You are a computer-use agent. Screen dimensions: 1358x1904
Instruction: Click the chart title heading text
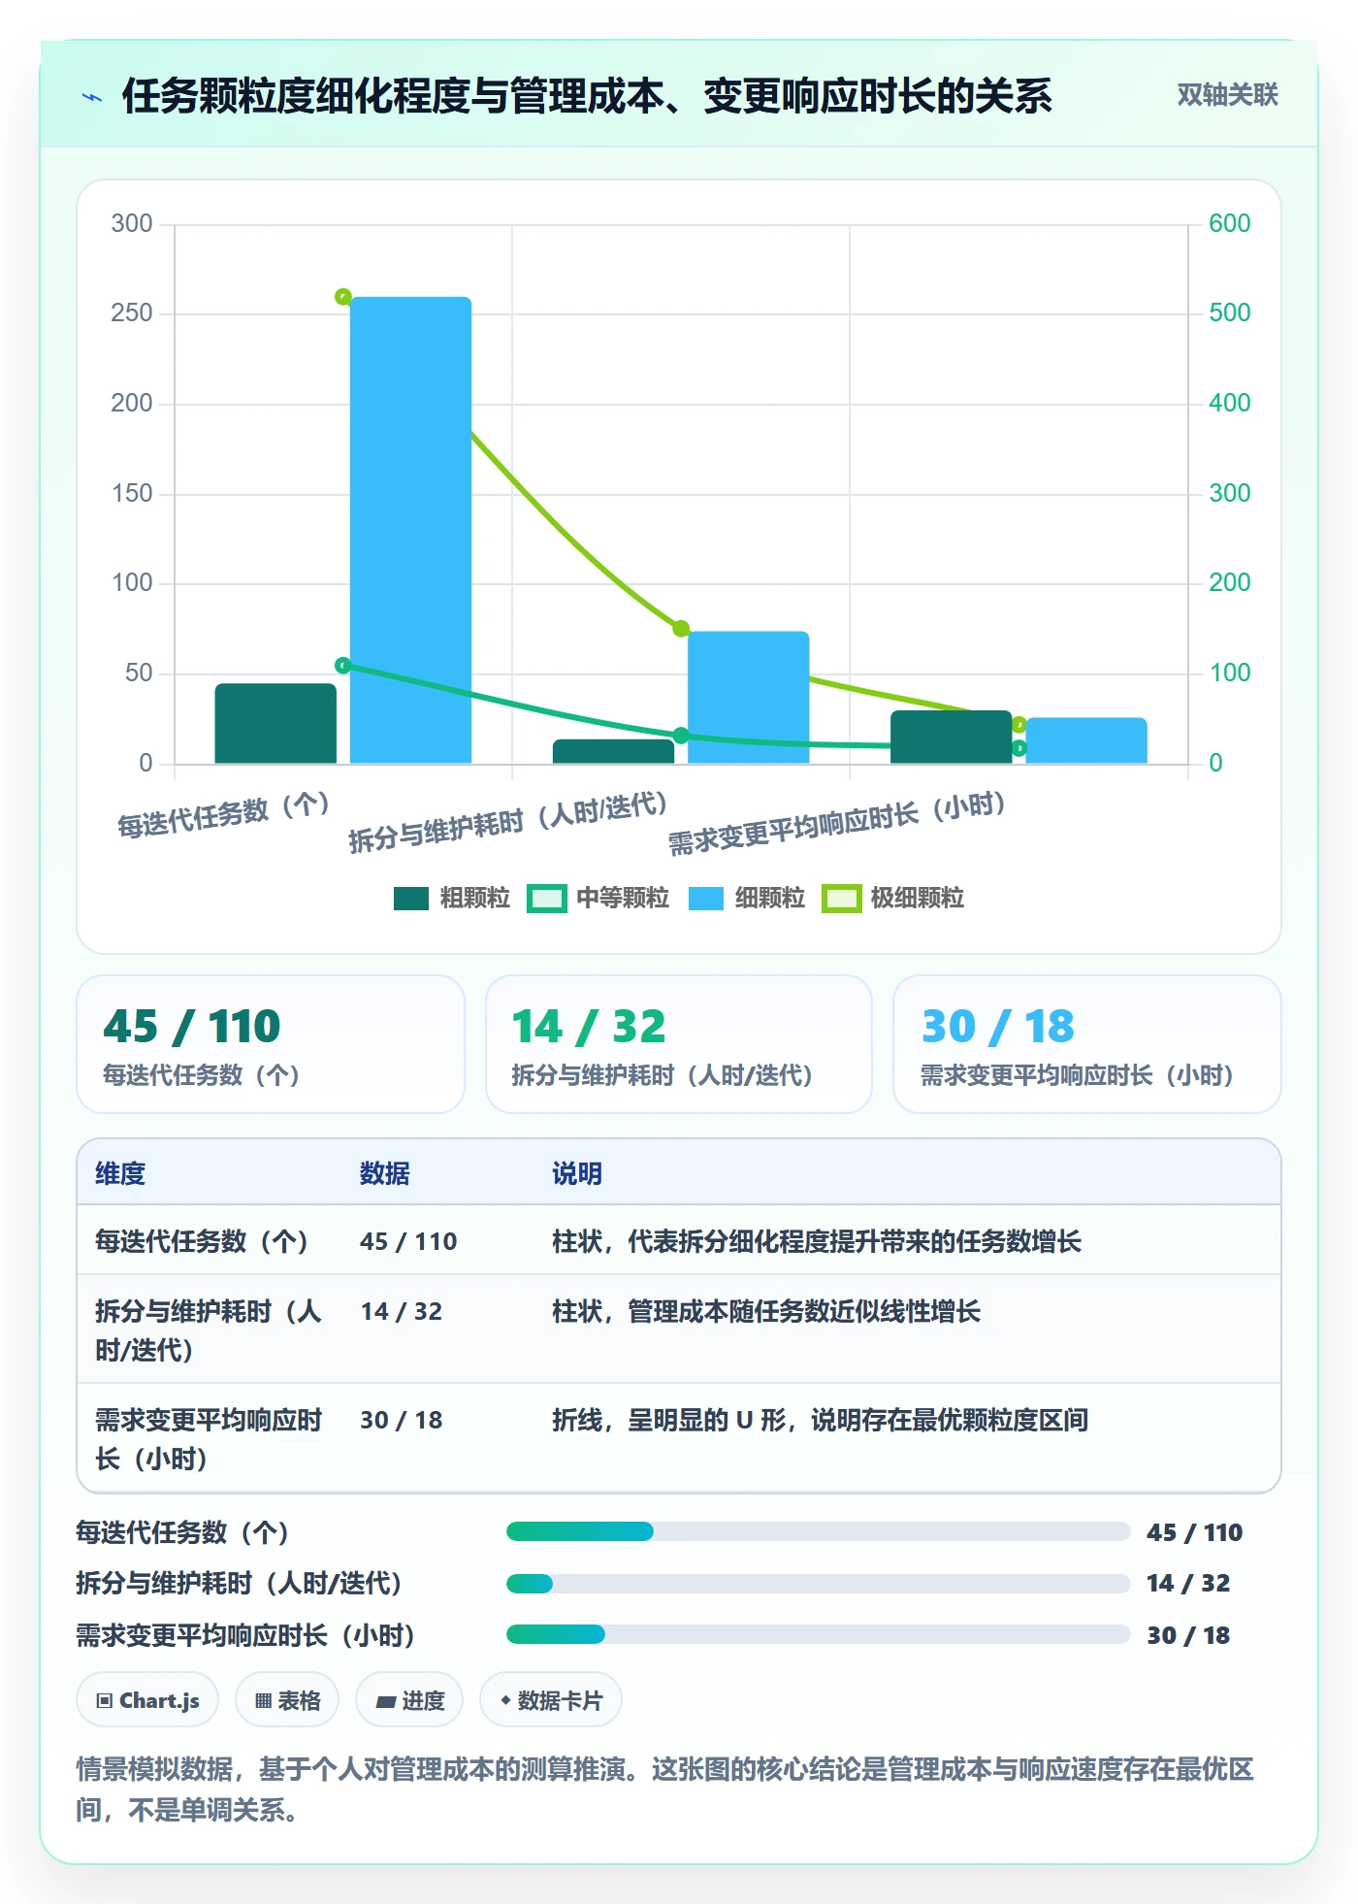pos(587,96)
